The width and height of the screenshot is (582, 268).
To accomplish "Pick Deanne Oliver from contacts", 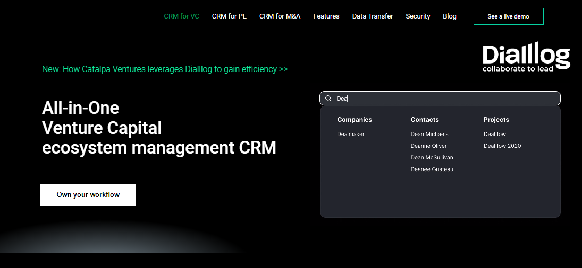I will click(429, 146).
